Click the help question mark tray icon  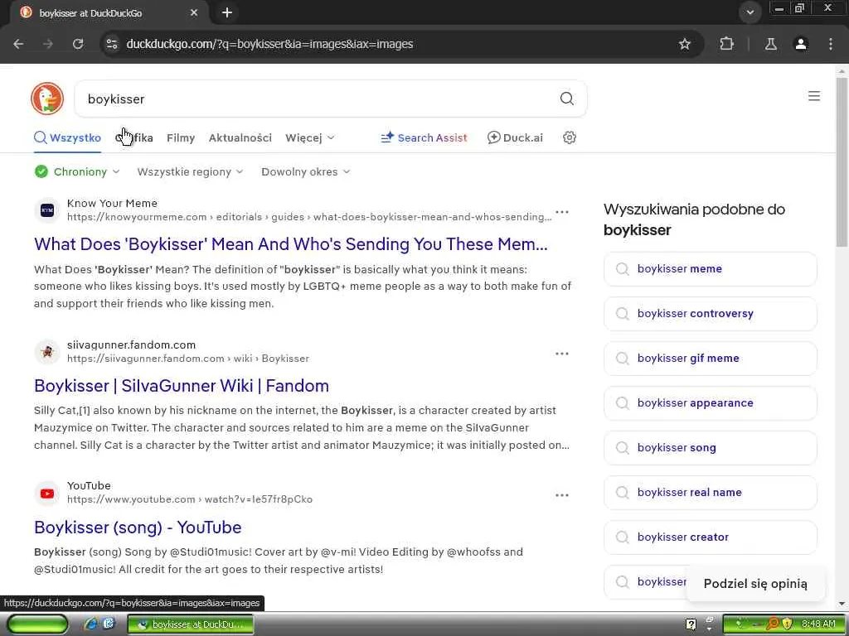click(x=691, y=624)
